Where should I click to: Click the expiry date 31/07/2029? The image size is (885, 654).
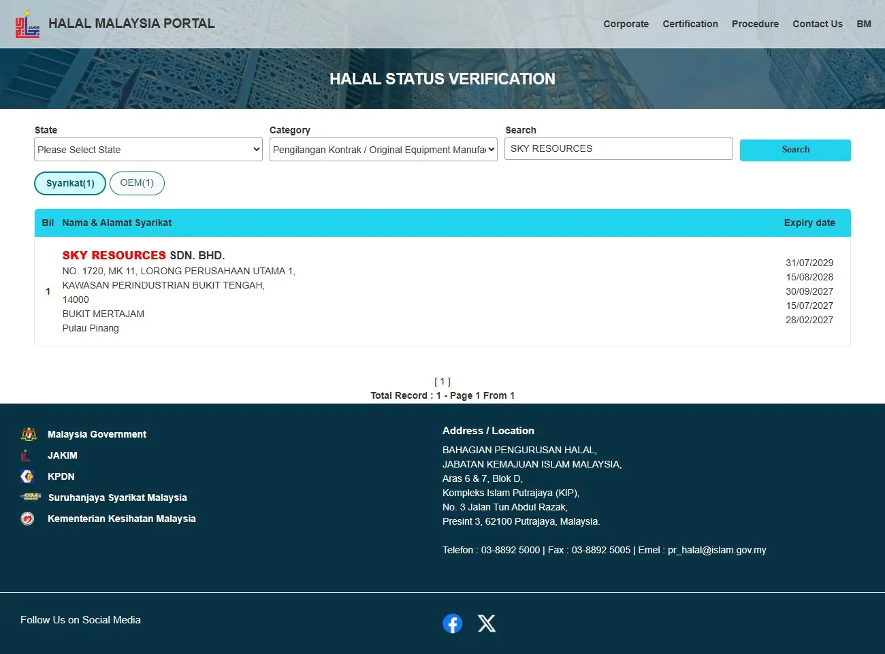tap(809, 263)
